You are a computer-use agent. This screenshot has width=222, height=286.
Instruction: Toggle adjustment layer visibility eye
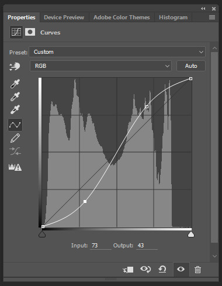[x=181, y=270]
